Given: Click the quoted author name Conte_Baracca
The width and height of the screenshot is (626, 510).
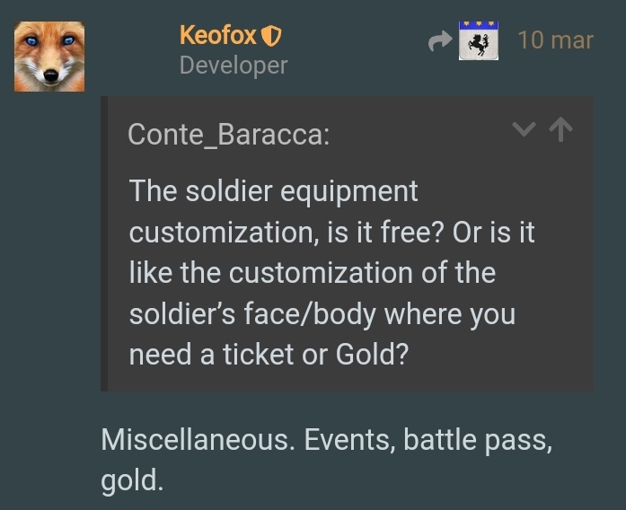Looking at the screenshot, I should point(228,135).
